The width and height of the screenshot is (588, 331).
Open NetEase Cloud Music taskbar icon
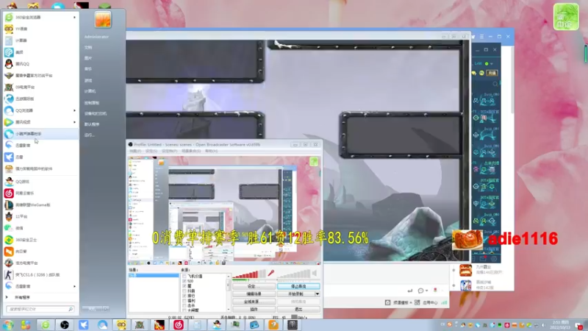coord(178,325)
